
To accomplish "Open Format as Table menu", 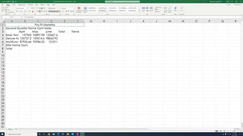I will tap(85, 10).
